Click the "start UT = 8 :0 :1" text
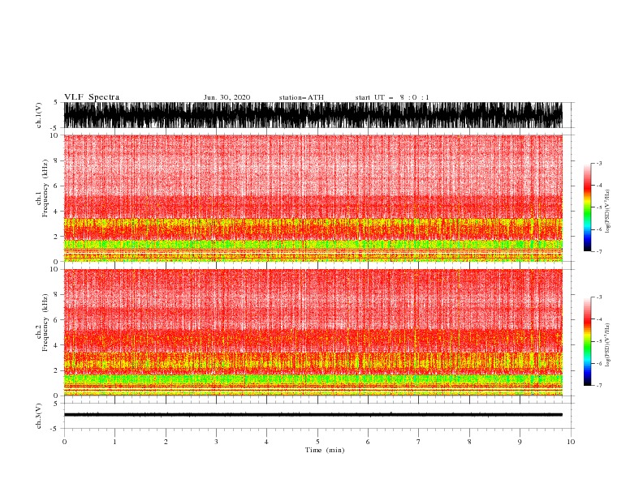Image resolution: width=643 pixels, height=496 pixels. point(392,97)
